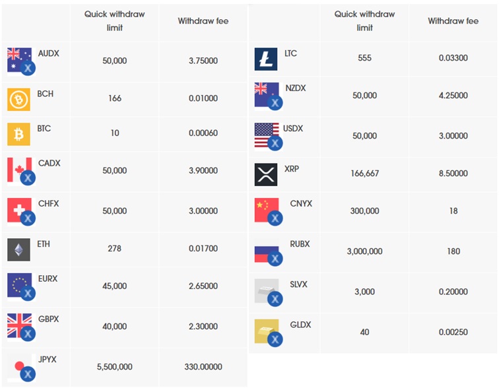This screenshot has height=388, width=499.
Task: Select the CADX Canadian flag icon
Action: point(21,171)
